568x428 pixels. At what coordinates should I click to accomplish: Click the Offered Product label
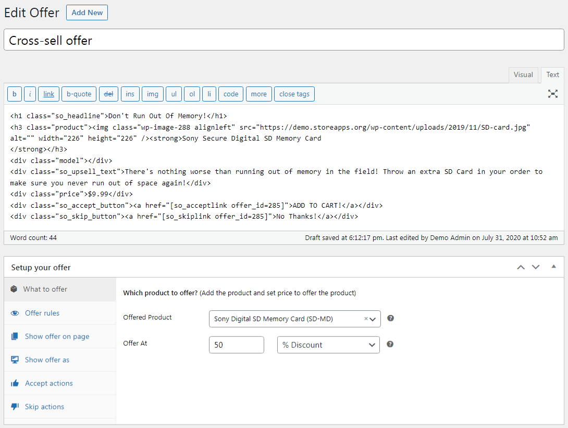pos(147,318)
